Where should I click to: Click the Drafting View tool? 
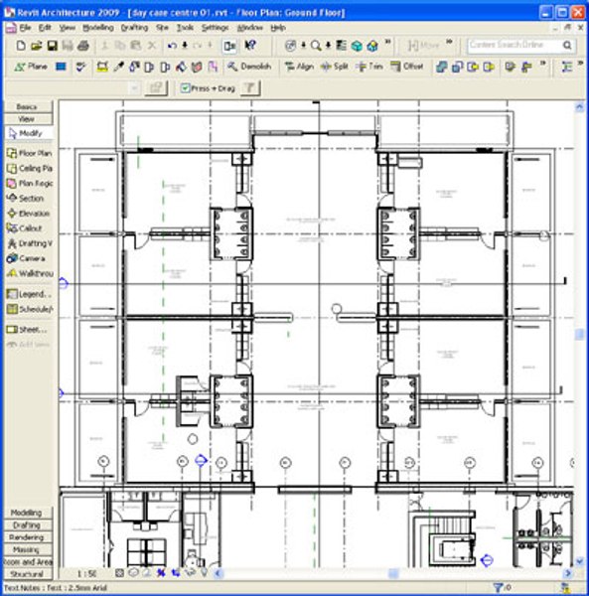point(30,243)
